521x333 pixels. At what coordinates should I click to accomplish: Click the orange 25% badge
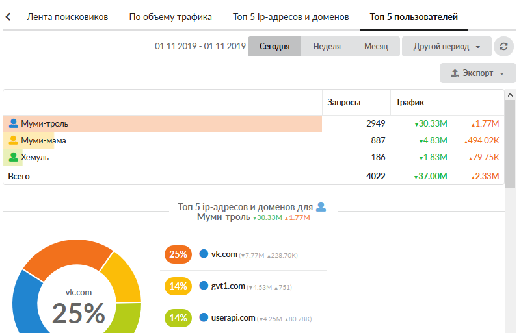coord(178,254)
